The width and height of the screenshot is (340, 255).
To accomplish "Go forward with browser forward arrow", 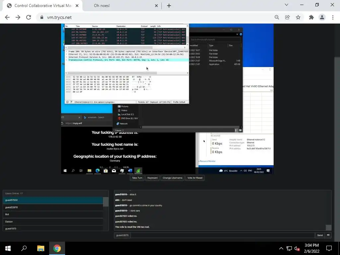I will [18, 17].
